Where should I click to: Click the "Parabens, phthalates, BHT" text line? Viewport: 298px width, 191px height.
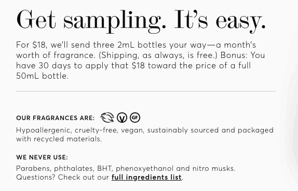pos(126,168)
